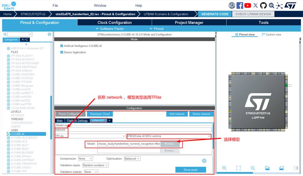The width and height of the screenshot is (303, 176).
Task: Switch to Clock Configuration tab
Action: [x=115, y=22]
